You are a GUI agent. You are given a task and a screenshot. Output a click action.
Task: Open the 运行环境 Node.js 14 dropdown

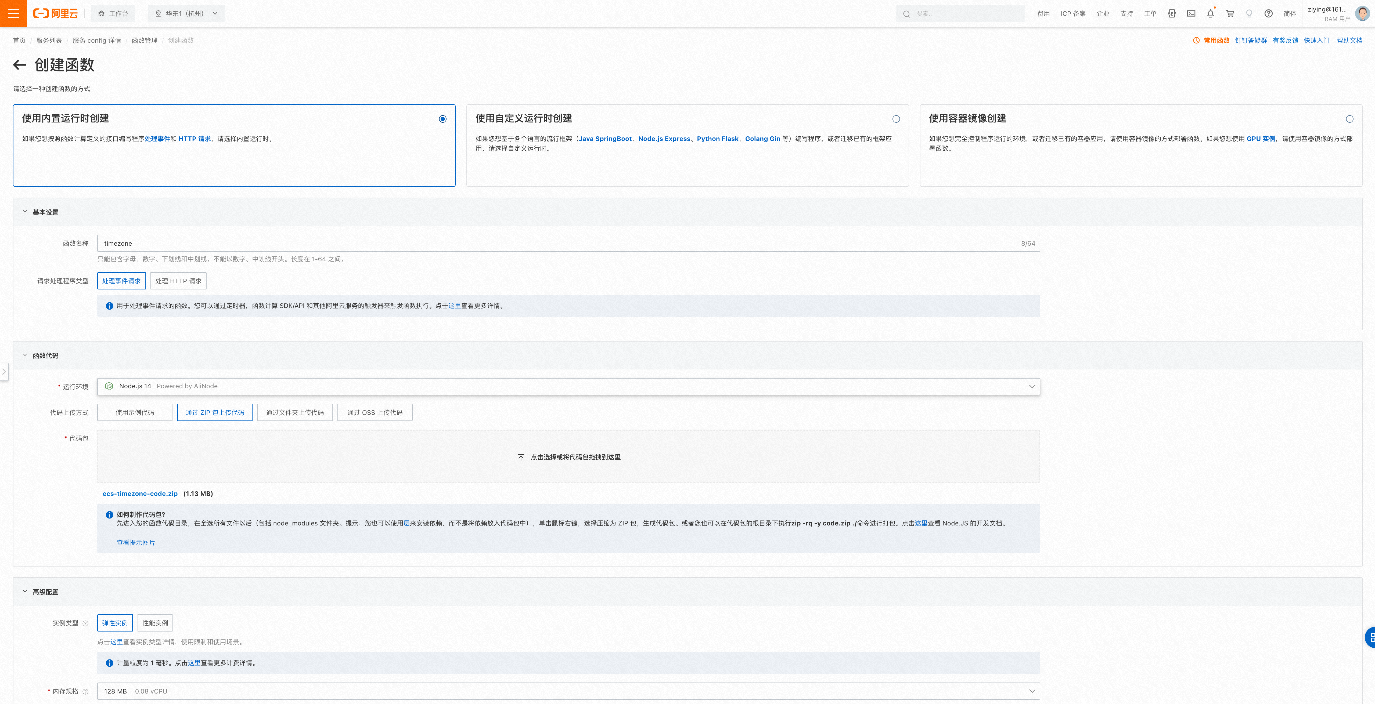pyautogui.click(x=568, y=386)
